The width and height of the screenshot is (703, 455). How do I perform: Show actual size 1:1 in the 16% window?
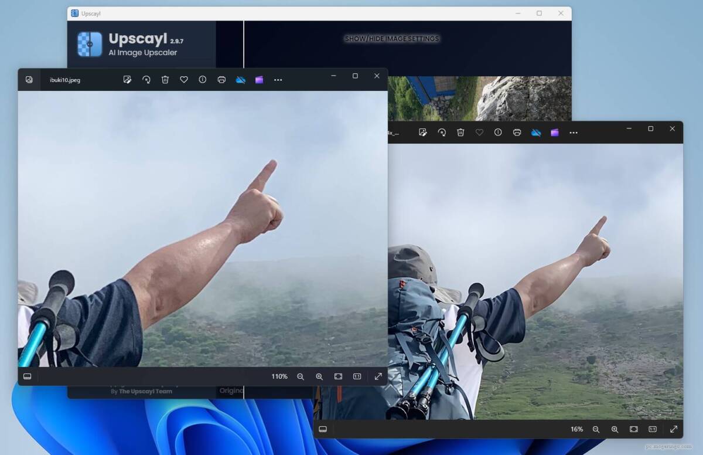[652, 429]
